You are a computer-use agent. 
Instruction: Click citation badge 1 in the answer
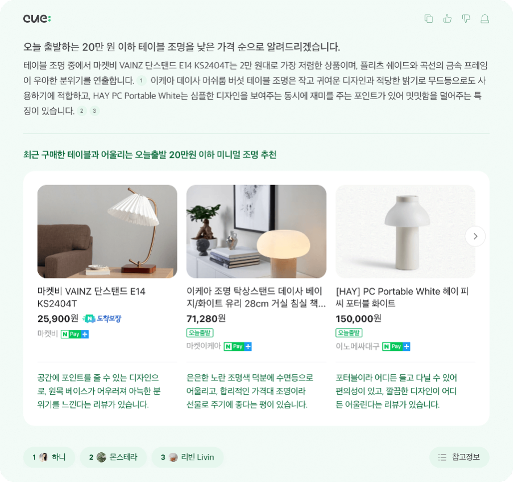coord(141,80)
